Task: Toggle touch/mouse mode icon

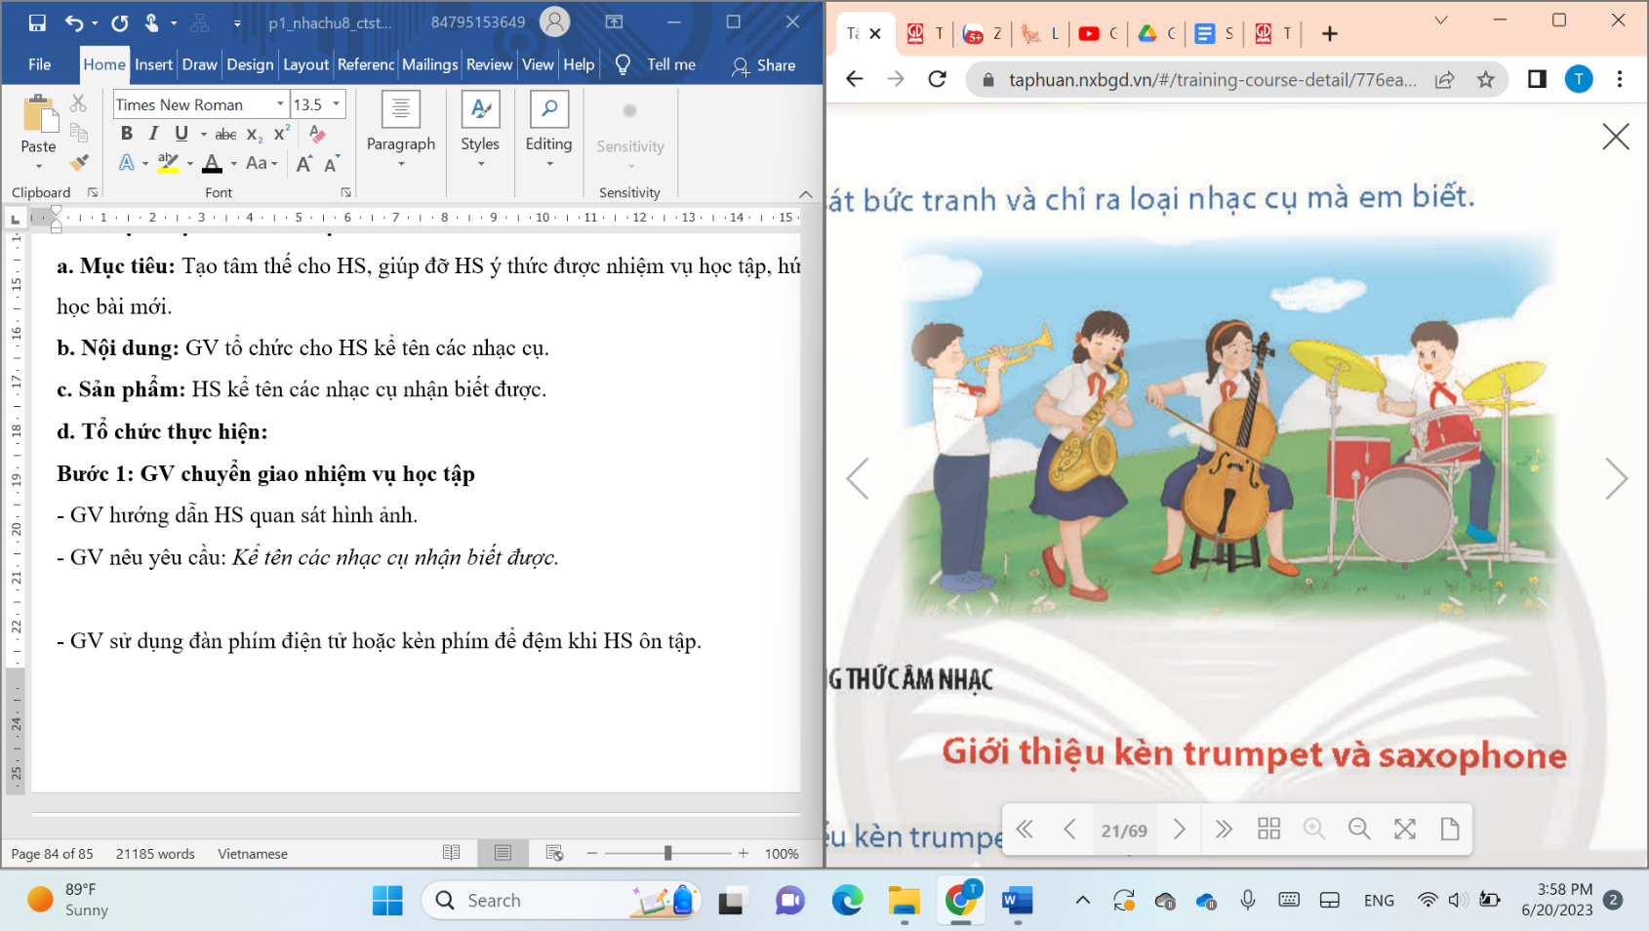Action: click(x=152, y=21)
